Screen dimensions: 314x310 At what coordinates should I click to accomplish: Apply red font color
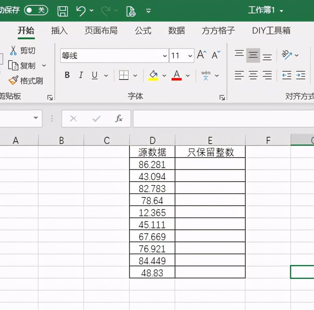point(177,76)
